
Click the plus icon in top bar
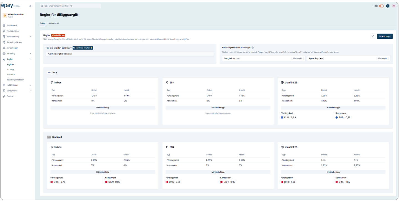pyautogui.click(x=388, y=6)
